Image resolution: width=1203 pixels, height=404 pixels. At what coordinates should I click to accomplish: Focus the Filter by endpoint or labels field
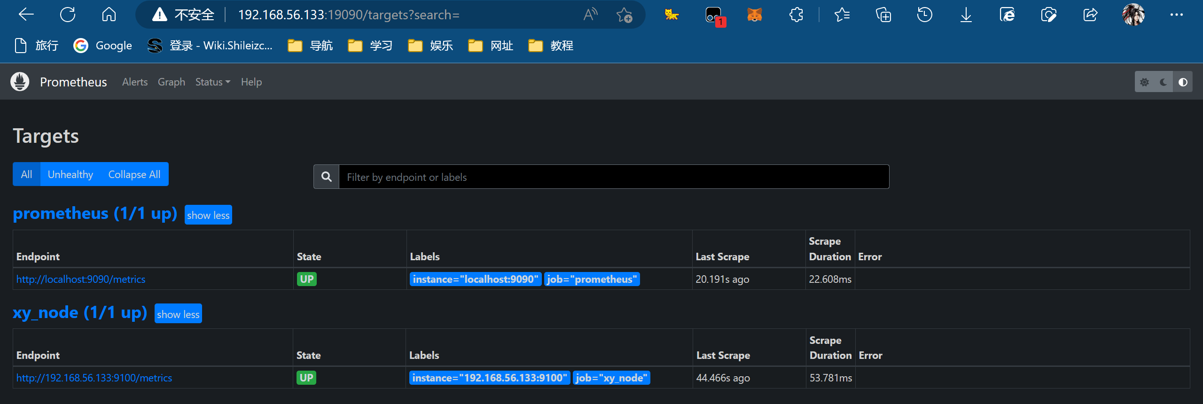[614, 177]
